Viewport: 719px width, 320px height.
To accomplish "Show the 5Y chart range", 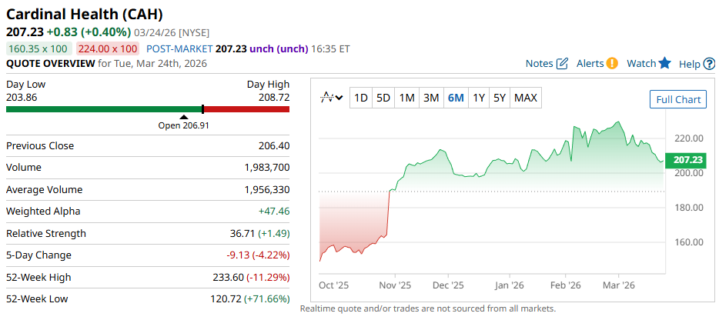I will tap(500, 98).
